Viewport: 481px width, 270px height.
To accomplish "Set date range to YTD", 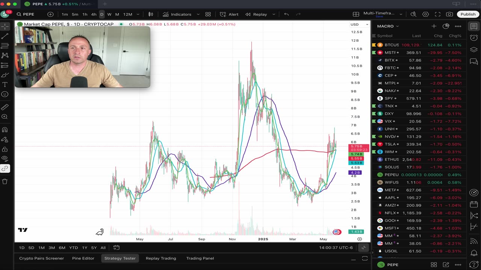I will [74, 247].
